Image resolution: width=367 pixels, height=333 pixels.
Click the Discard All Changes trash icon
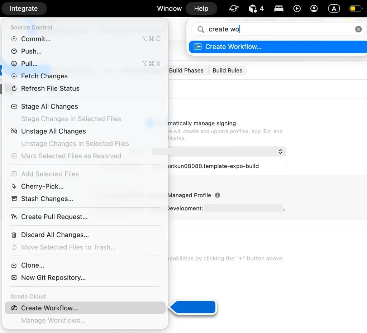(x=14, y=235)
